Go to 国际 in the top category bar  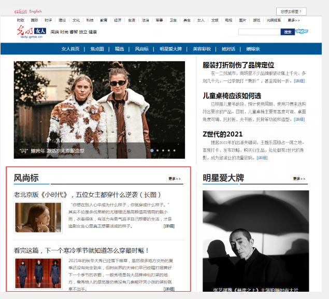[x=34, y=20]
